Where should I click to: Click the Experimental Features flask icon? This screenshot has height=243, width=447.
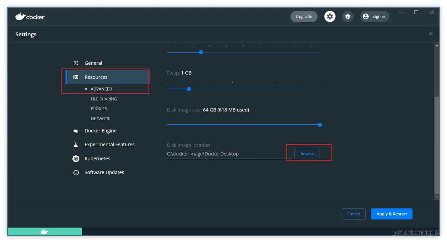(76, 144)
